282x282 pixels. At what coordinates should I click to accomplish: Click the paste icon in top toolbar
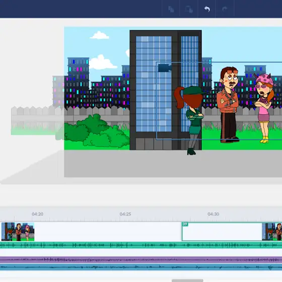click(189, 9)
